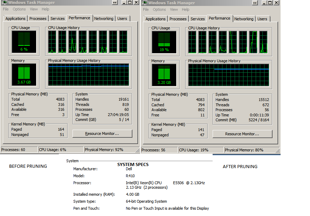Switch to Applications tab in left window
The width and height of the screenshot is (310, 216).
[x=15, y=19]
